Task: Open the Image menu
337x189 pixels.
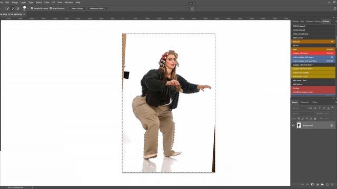Action: pyautogui.click(x=15, y=2)
